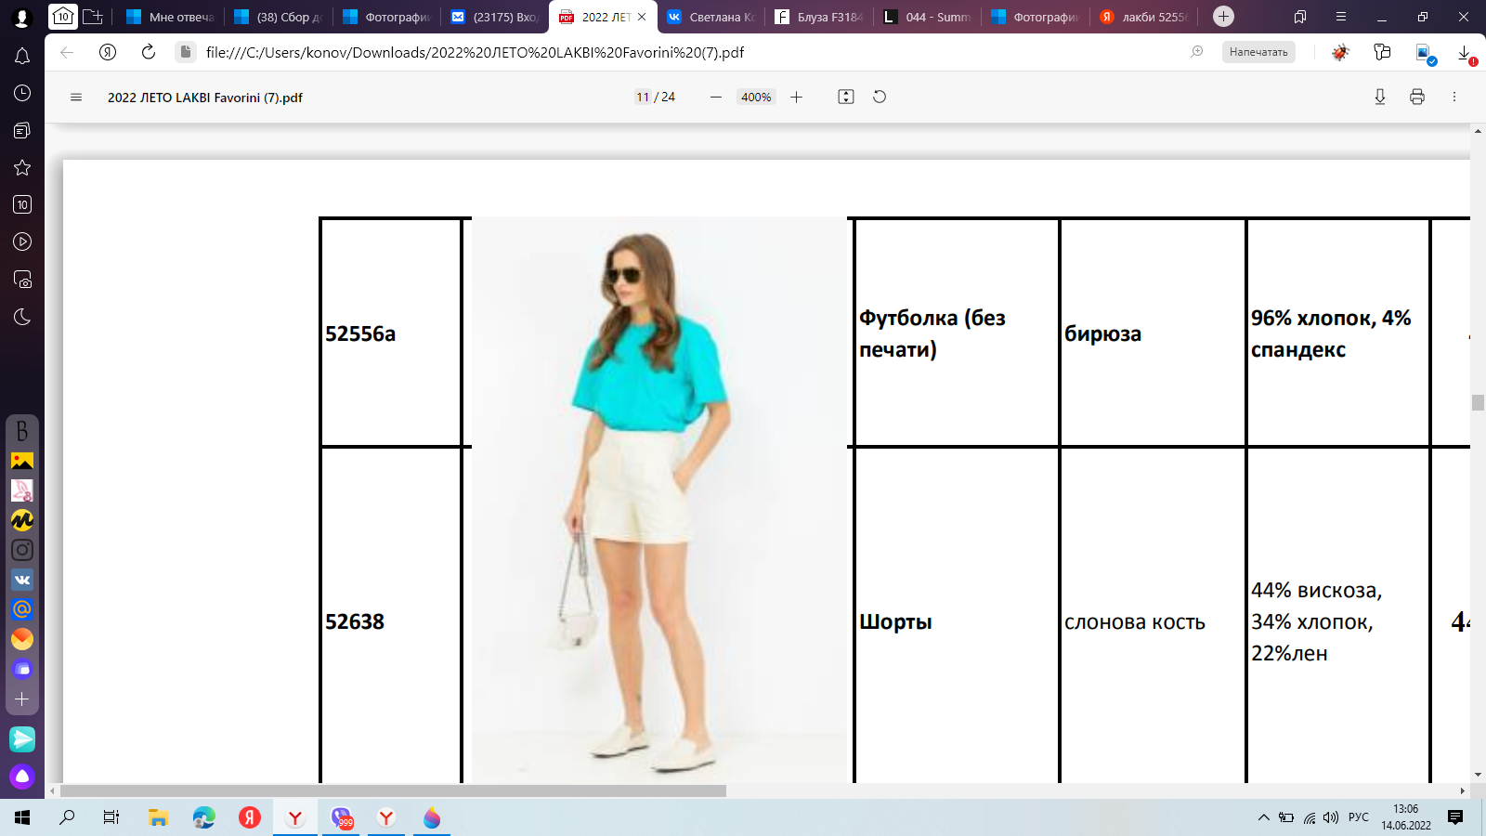Open the ladybug extension icon
Viewport: 1486px width, 836px height.
pyautogui.click(x=1340, y=53)
